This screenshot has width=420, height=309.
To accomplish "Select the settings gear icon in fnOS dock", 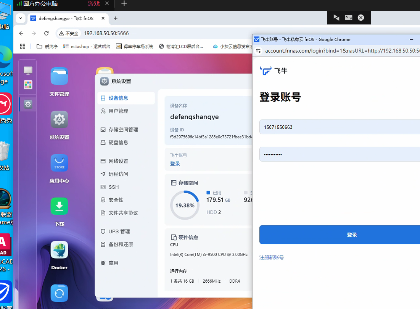I will click(28, 104).
